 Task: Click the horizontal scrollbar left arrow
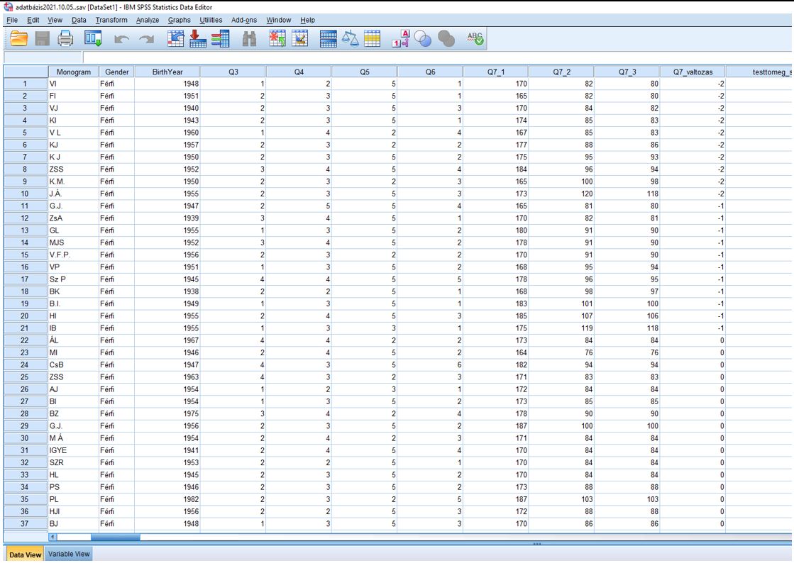click(x=52, y=537)
